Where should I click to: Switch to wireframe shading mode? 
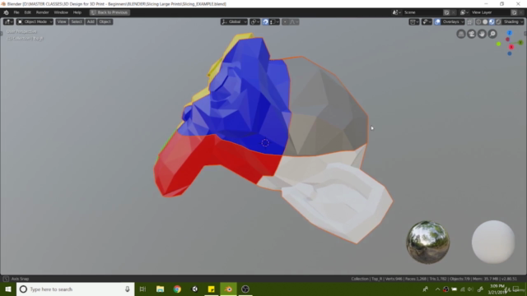(478, 22)
